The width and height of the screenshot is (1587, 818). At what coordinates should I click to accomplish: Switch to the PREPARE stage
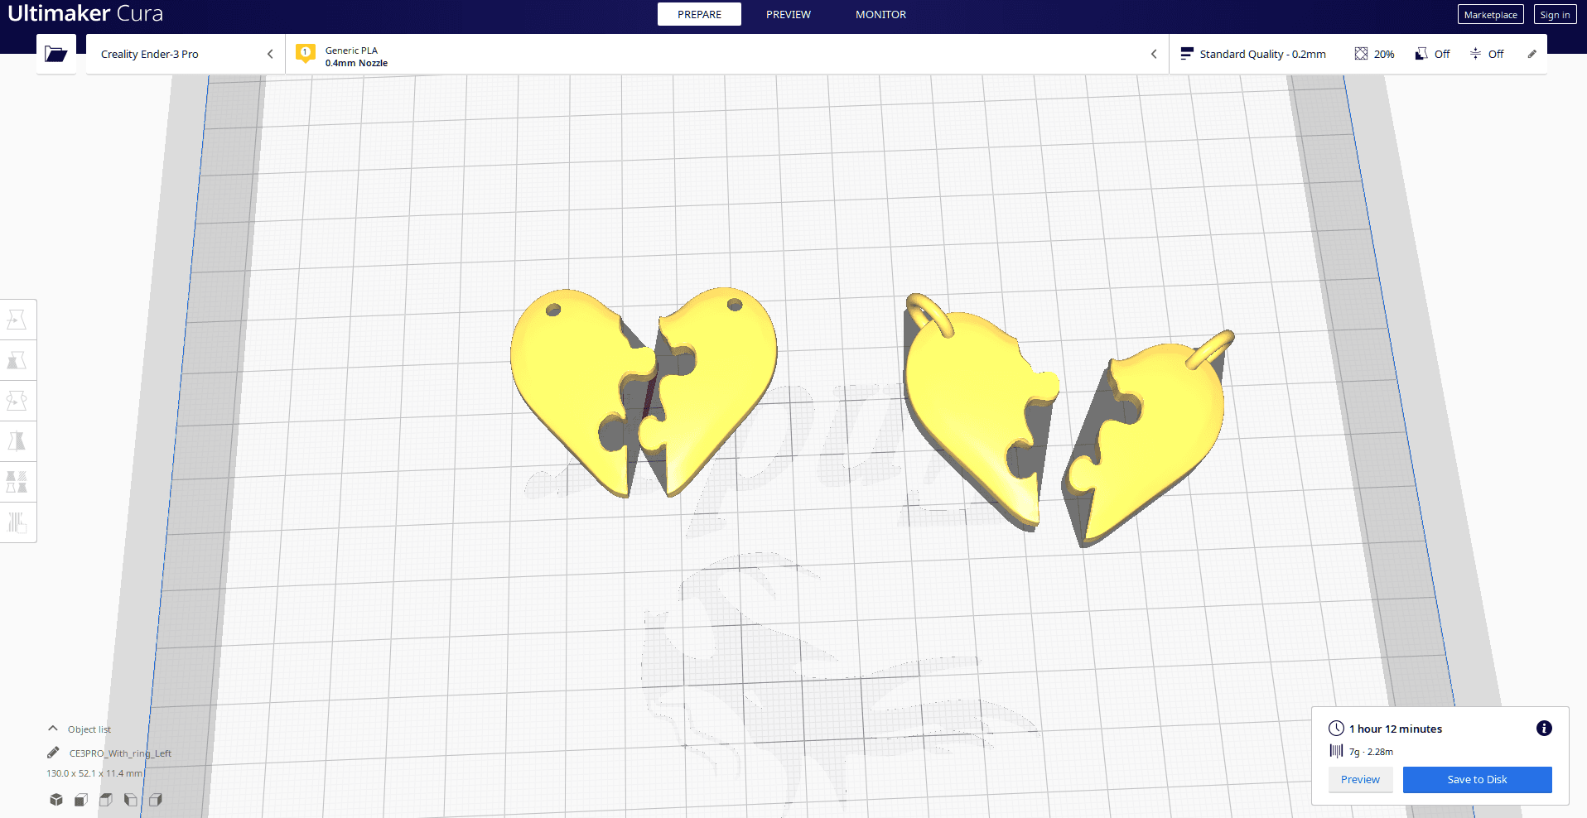pyautogui.click(x=699, y=14)
